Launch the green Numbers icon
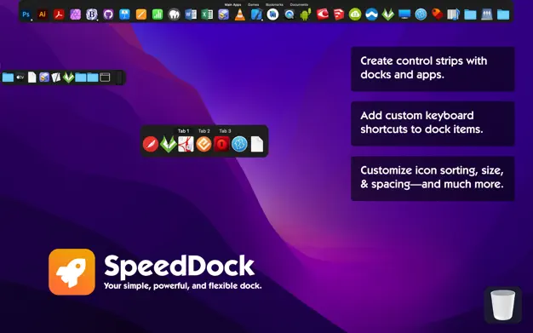533x333 pixels. click(x=158, y=14)
